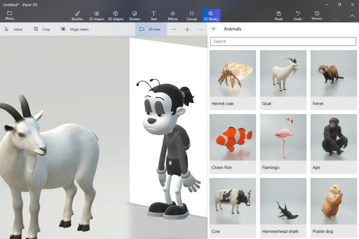Open the History panel
The height and width of the screenshot is (239, 359).
pos(317,16)
